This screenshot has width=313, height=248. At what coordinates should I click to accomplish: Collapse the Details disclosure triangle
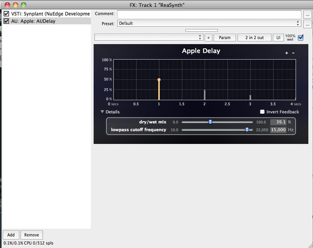pos(102,112)
